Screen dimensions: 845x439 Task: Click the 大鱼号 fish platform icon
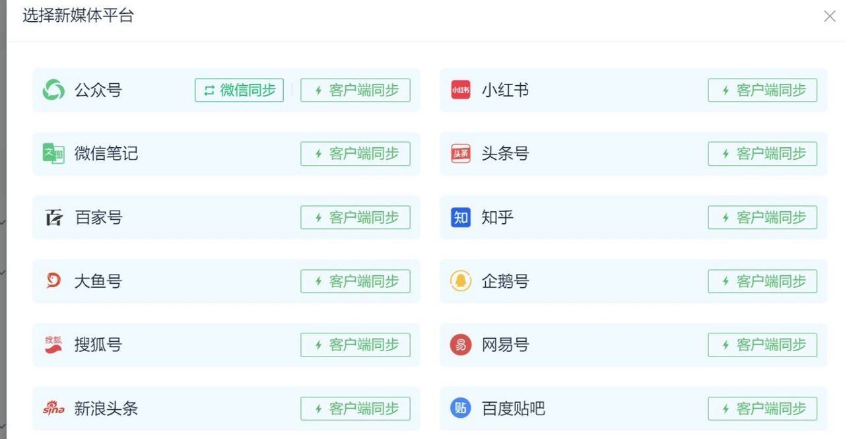coord(53,281)
